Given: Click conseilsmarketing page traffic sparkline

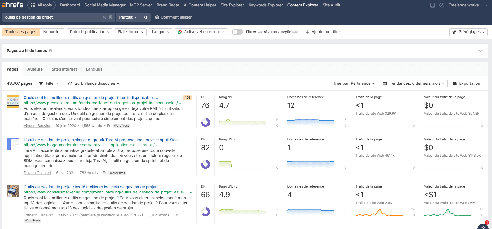Looking at the screenshot, I should coord(379,213).
